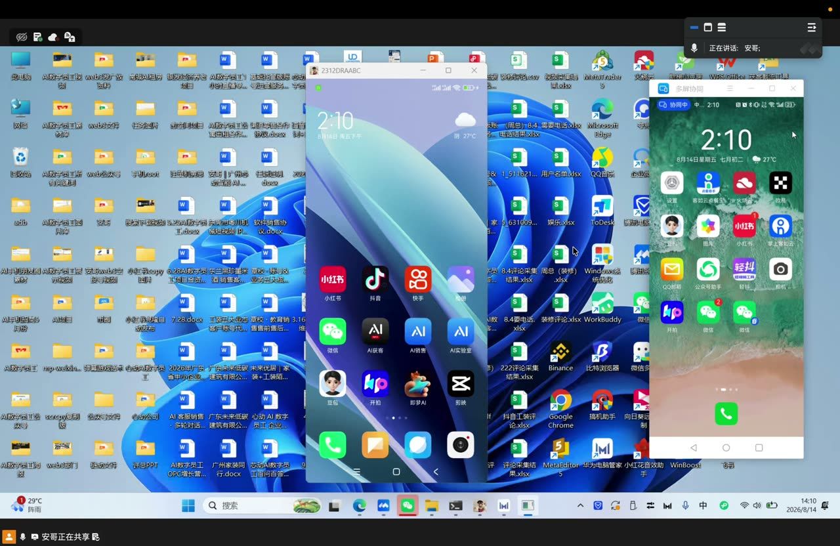Tap the dock phone dialer in 2312DRAABC
Image resolution: width=840 pixels, height=546 pixels.
point(333,445)
